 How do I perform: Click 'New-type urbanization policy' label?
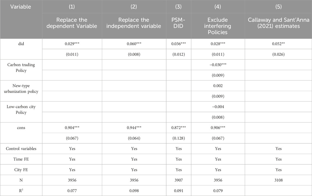21,88
